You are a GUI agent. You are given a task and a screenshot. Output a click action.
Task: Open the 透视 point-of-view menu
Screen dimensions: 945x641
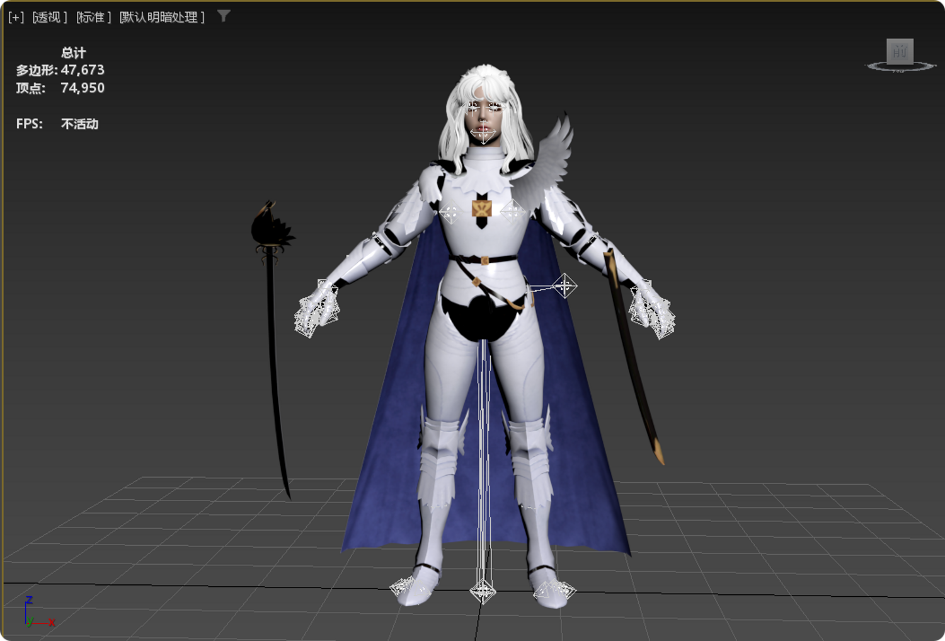[x=50, y=17]
